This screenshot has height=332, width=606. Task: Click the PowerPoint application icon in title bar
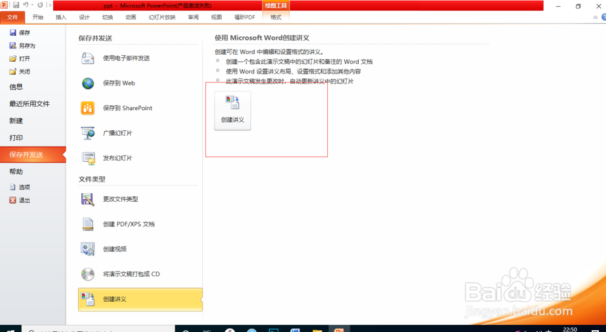click(4, 5)
